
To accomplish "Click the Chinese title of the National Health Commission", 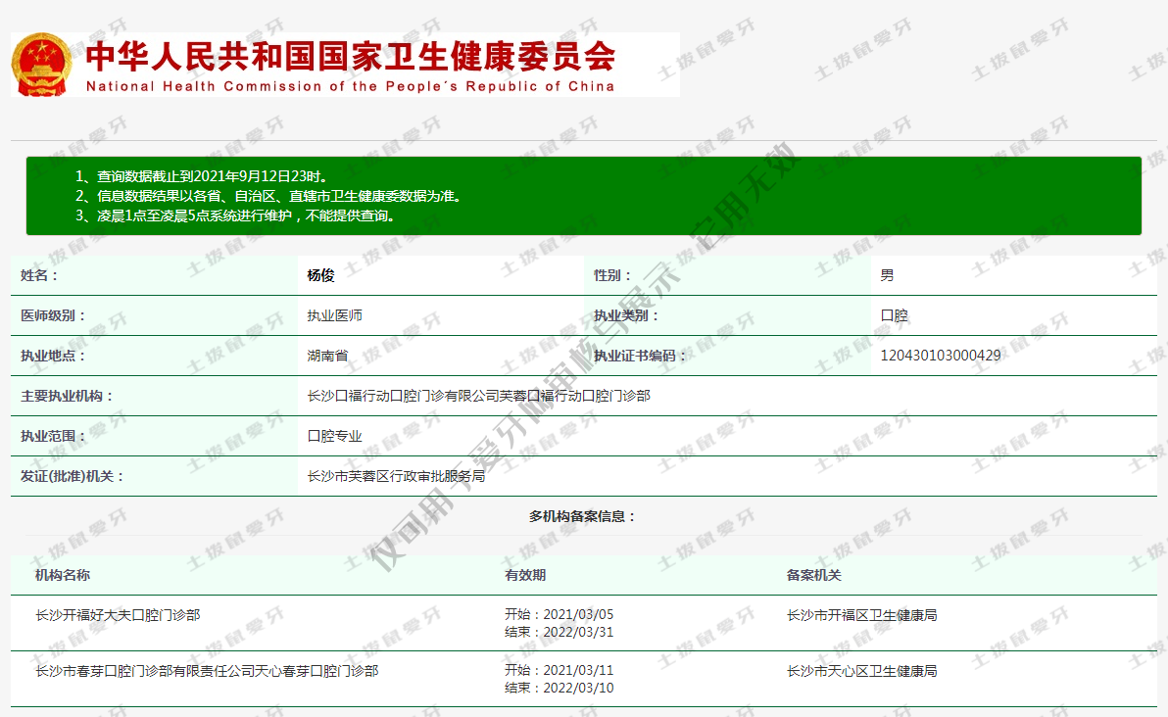I will pyautogui.click(x=350, y=56).
